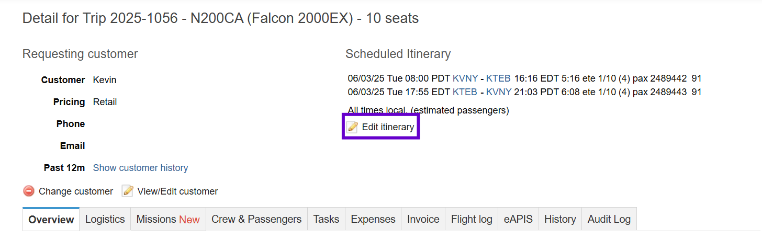
Task: Open the Tasks tab
Action: point(326,219)
